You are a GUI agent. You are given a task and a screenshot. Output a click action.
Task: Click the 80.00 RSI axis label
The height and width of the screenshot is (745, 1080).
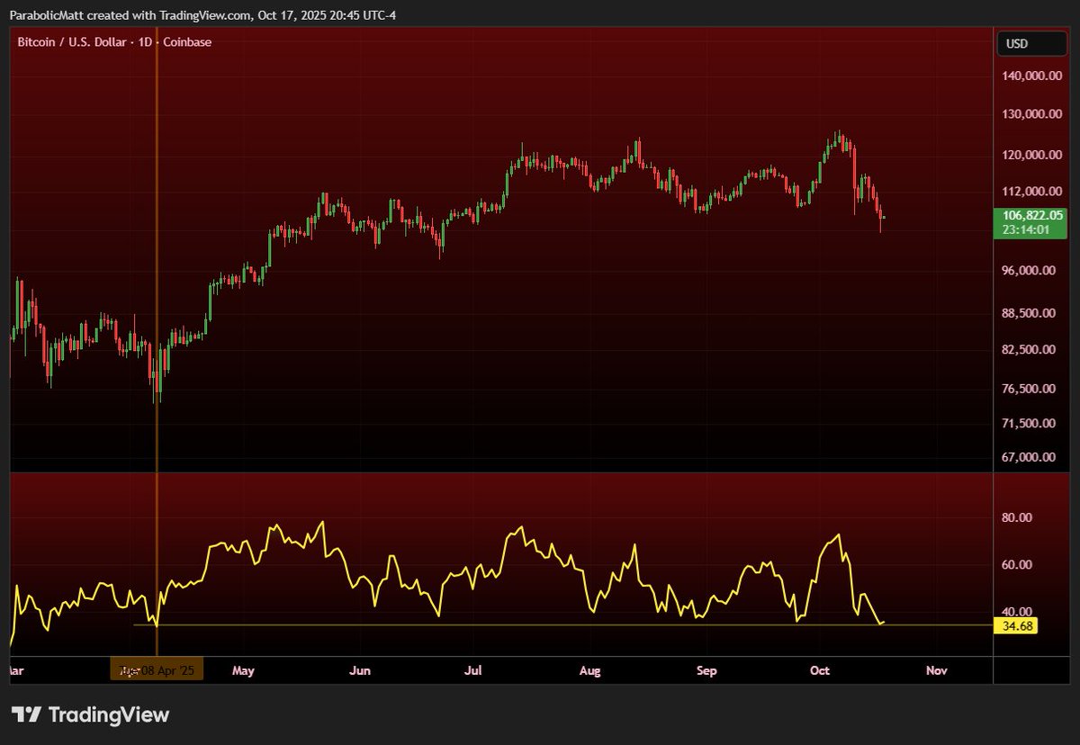(1018, 518)
